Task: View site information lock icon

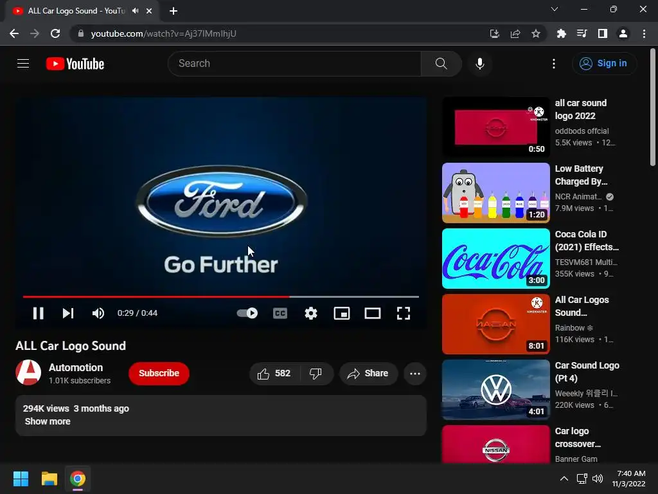Action: [81, 33]
